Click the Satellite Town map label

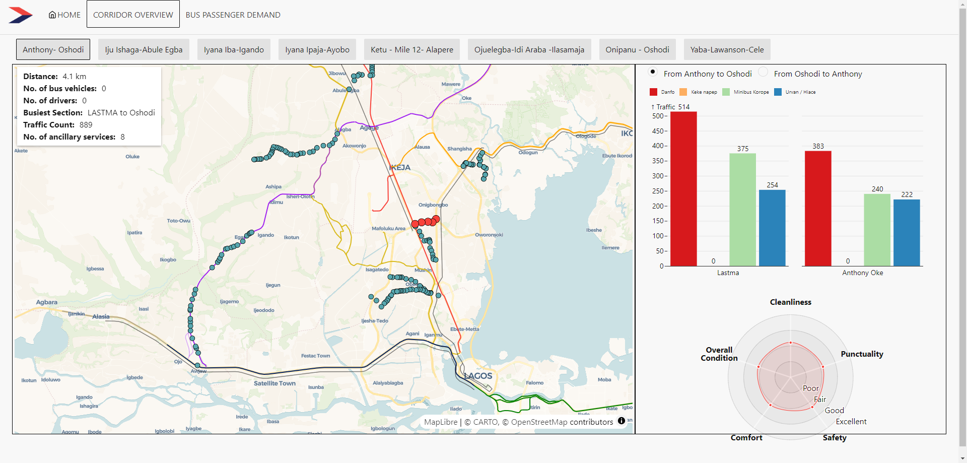(274, 383)
